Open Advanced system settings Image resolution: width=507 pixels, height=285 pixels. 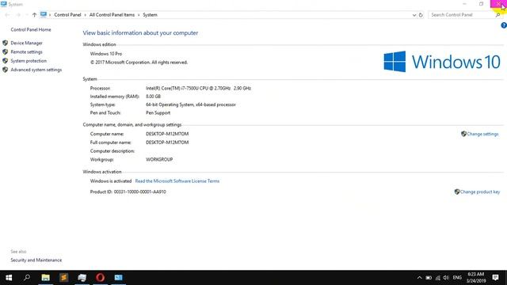click(36, 70)
